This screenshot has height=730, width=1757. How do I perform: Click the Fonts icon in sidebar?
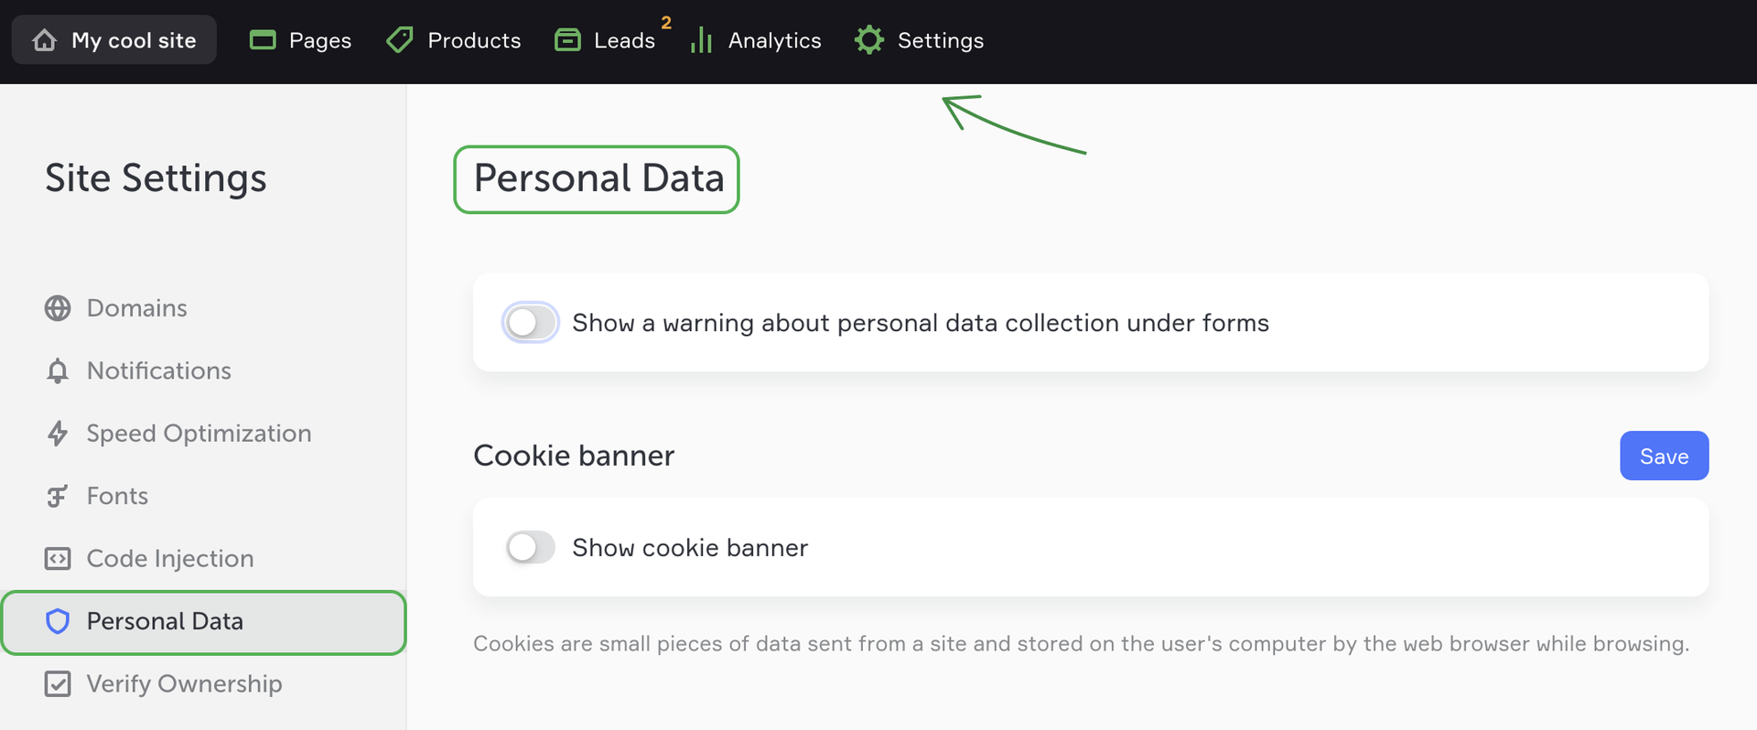point(58,496)
